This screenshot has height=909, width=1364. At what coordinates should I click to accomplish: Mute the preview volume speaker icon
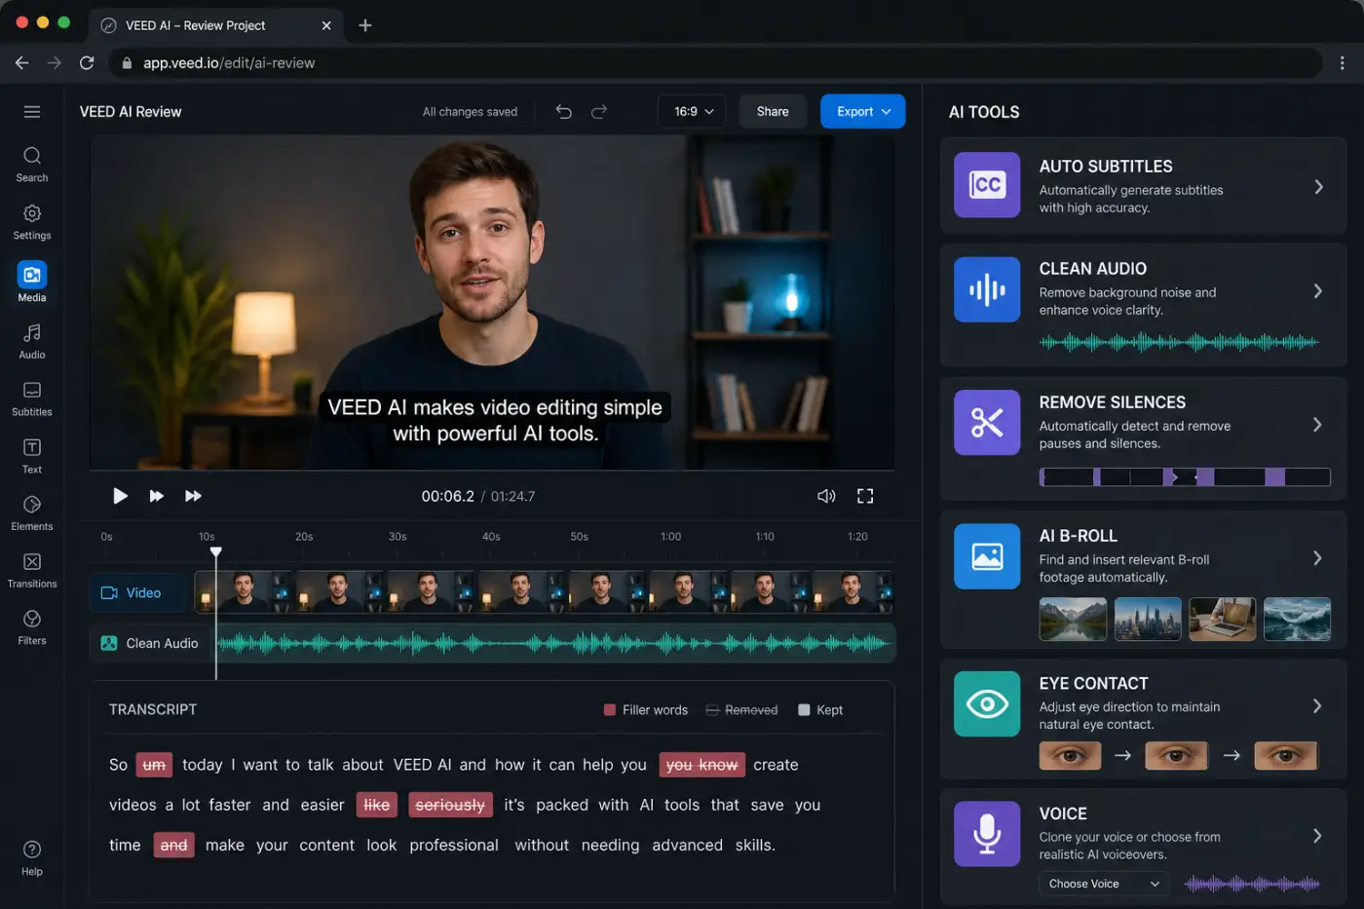tap(826, 496)
